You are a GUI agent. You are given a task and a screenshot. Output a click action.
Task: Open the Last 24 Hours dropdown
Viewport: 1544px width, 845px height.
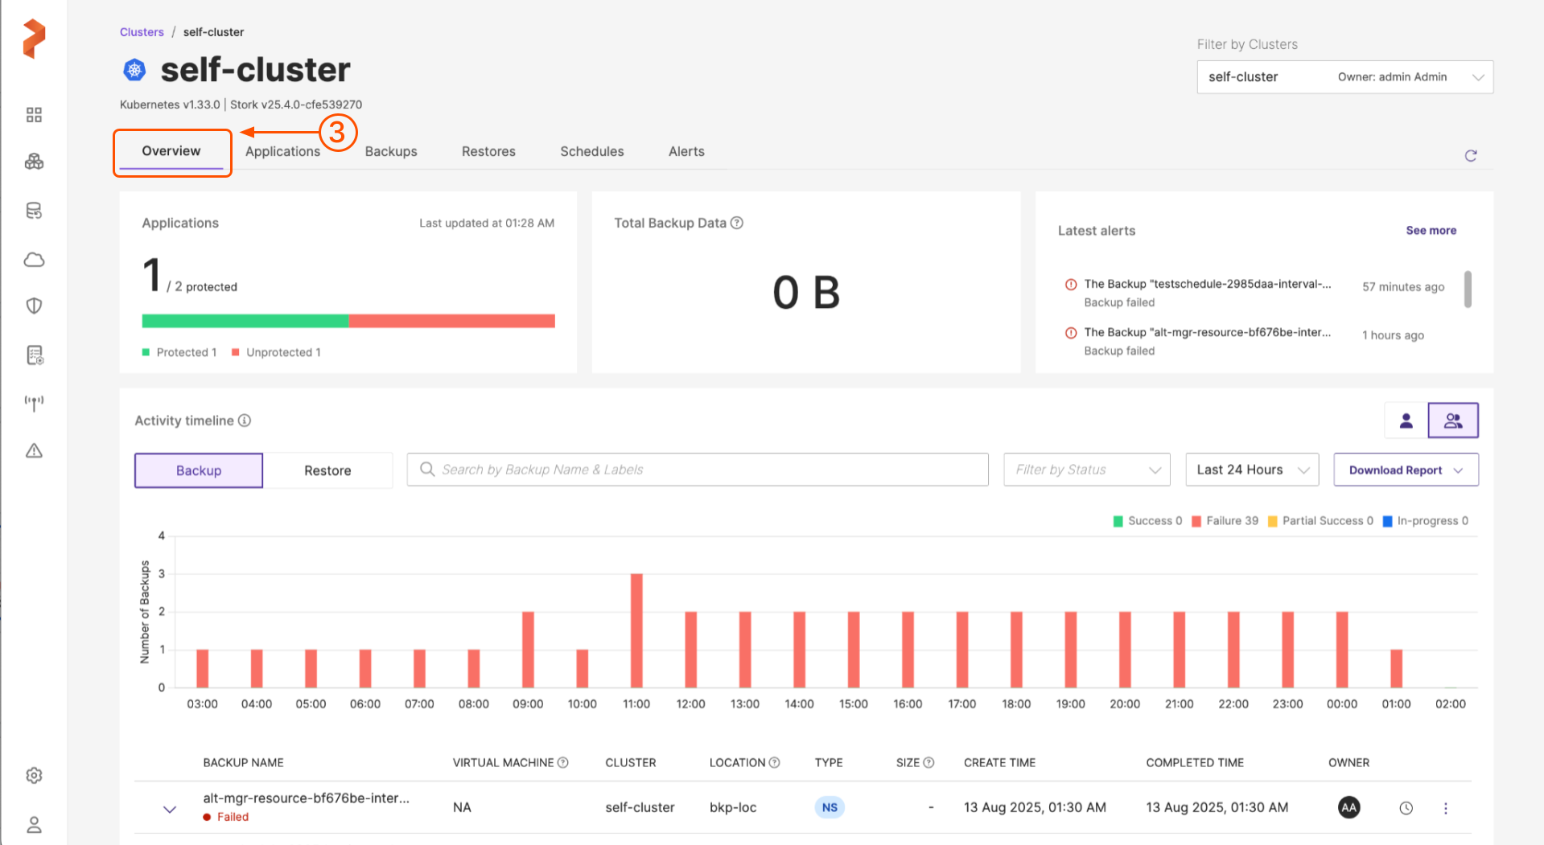1251,470
